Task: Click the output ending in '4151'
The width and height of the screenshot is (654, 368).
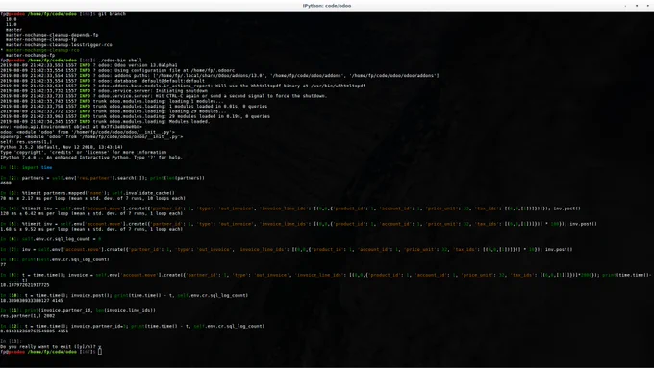Action: [35, 331]
